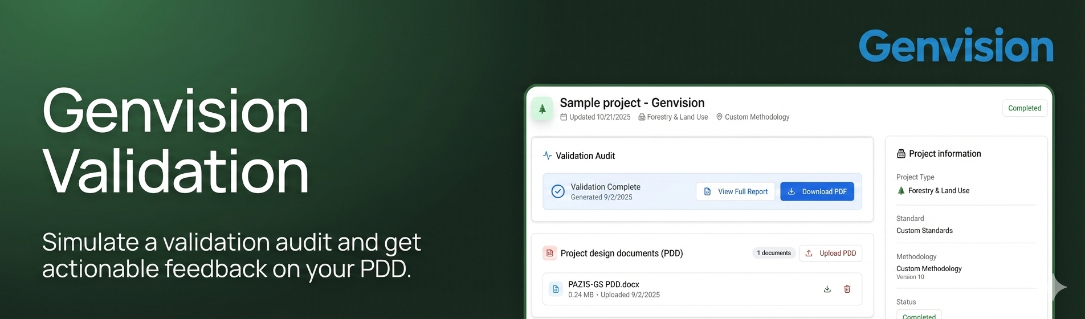Click the Completed badge in the project header
Screen dimensions: 1085x319
coord(1024,108)
